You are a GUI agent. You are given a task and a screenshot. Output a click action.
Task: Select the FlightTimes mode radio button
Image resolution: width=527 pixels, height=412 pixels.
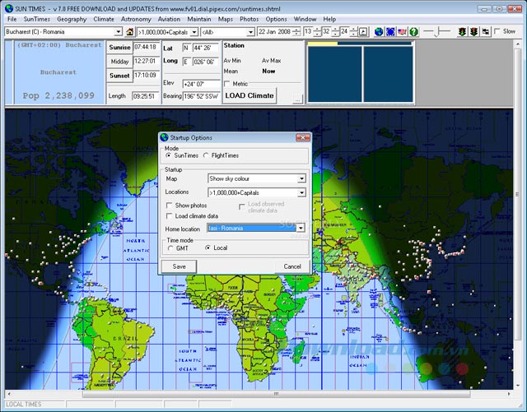tap(206, 155)
